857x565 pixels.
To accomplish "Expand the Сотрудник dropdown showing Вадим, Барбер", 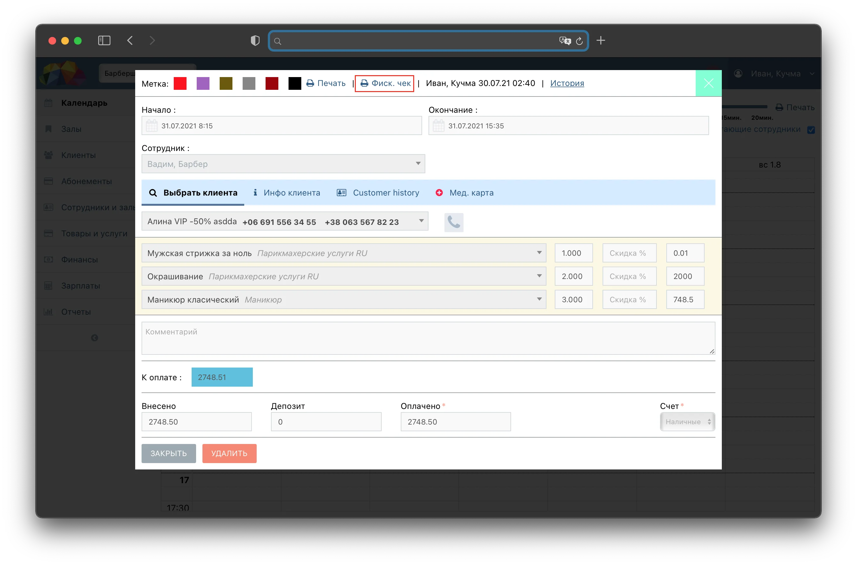I will coord(283,164).
